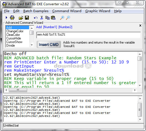
Task: Click the application icon in title bar
Action: [x=4, y=4]
